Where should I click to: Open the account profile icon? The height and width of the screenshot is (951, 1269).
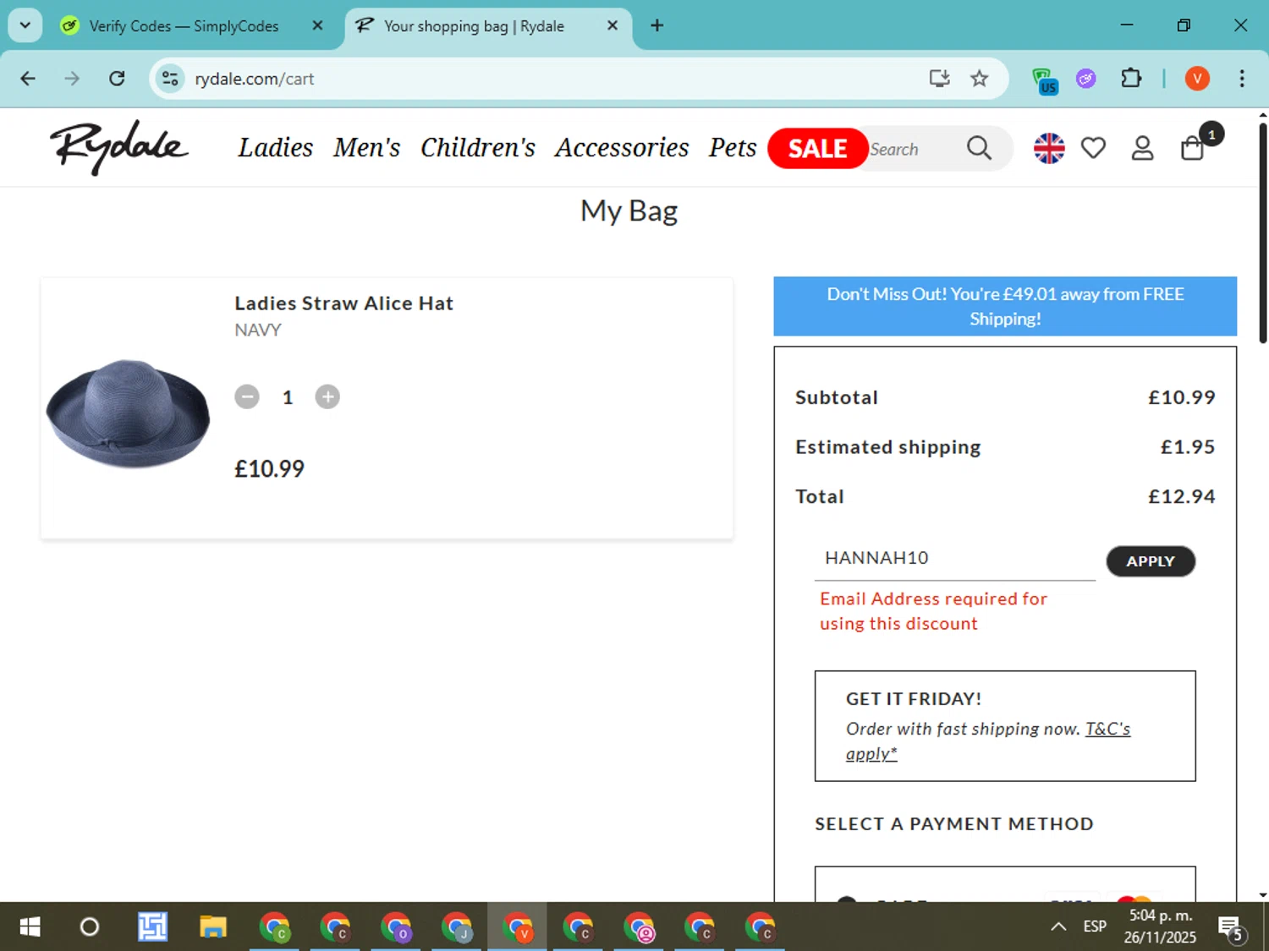tap(1143, 148)
